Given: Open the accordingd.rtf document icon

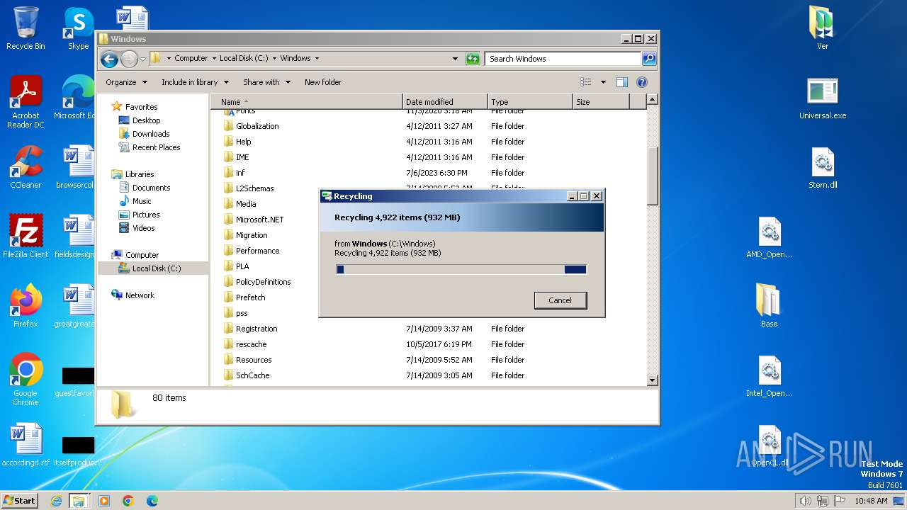Looking at the screenshot, I should point(26,445).
